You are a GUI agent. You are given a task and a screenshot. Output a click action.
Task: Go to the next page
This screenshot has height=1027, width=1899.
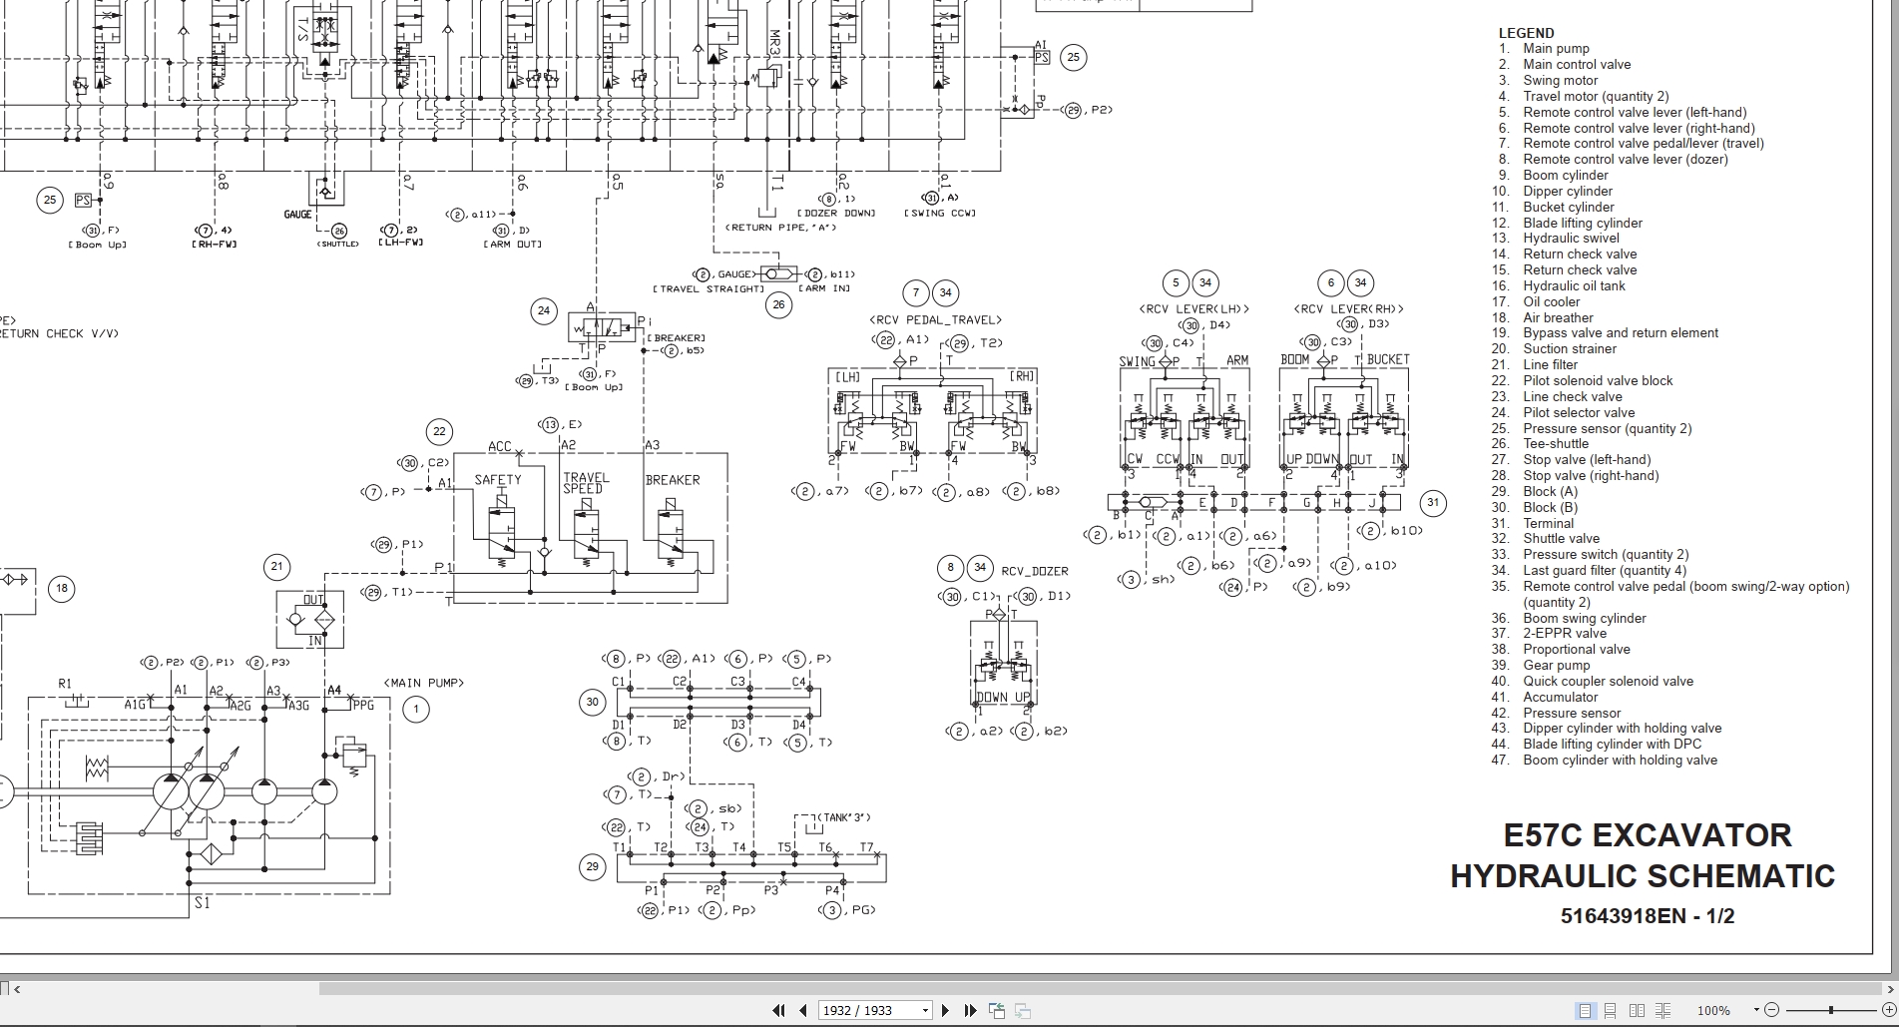[x=945, y=1011]
